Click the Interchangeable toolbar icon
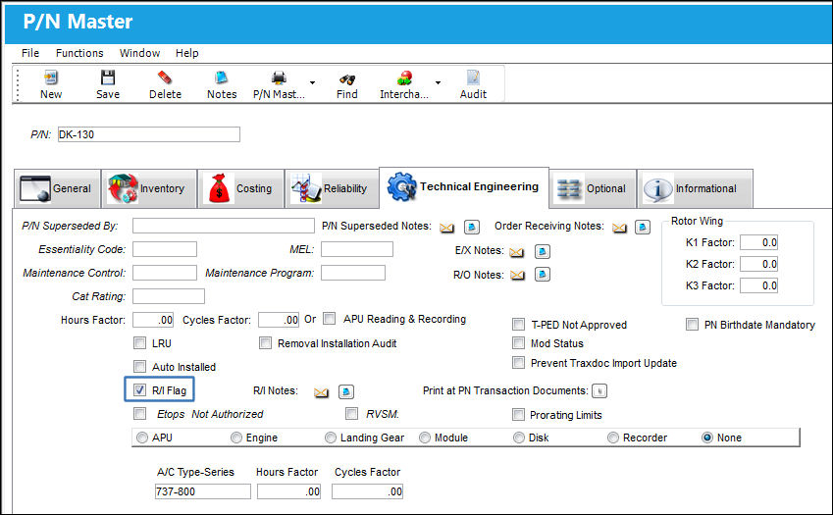Viewport: 833px width, 515px height. coord(405,78)
